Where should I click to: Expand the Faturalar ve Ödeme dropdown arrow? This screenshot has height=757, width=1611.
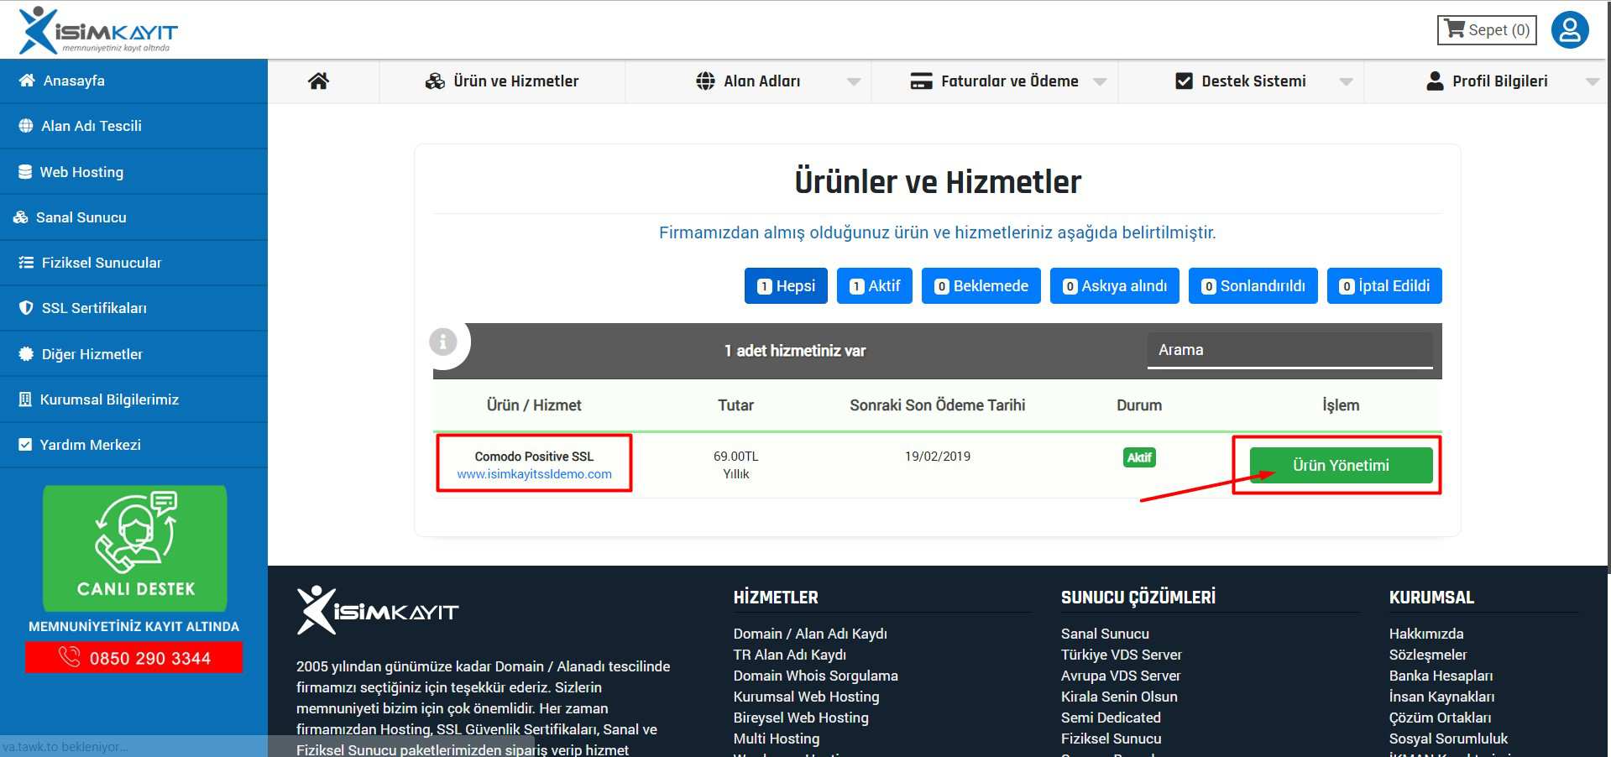pos(1100,82)
